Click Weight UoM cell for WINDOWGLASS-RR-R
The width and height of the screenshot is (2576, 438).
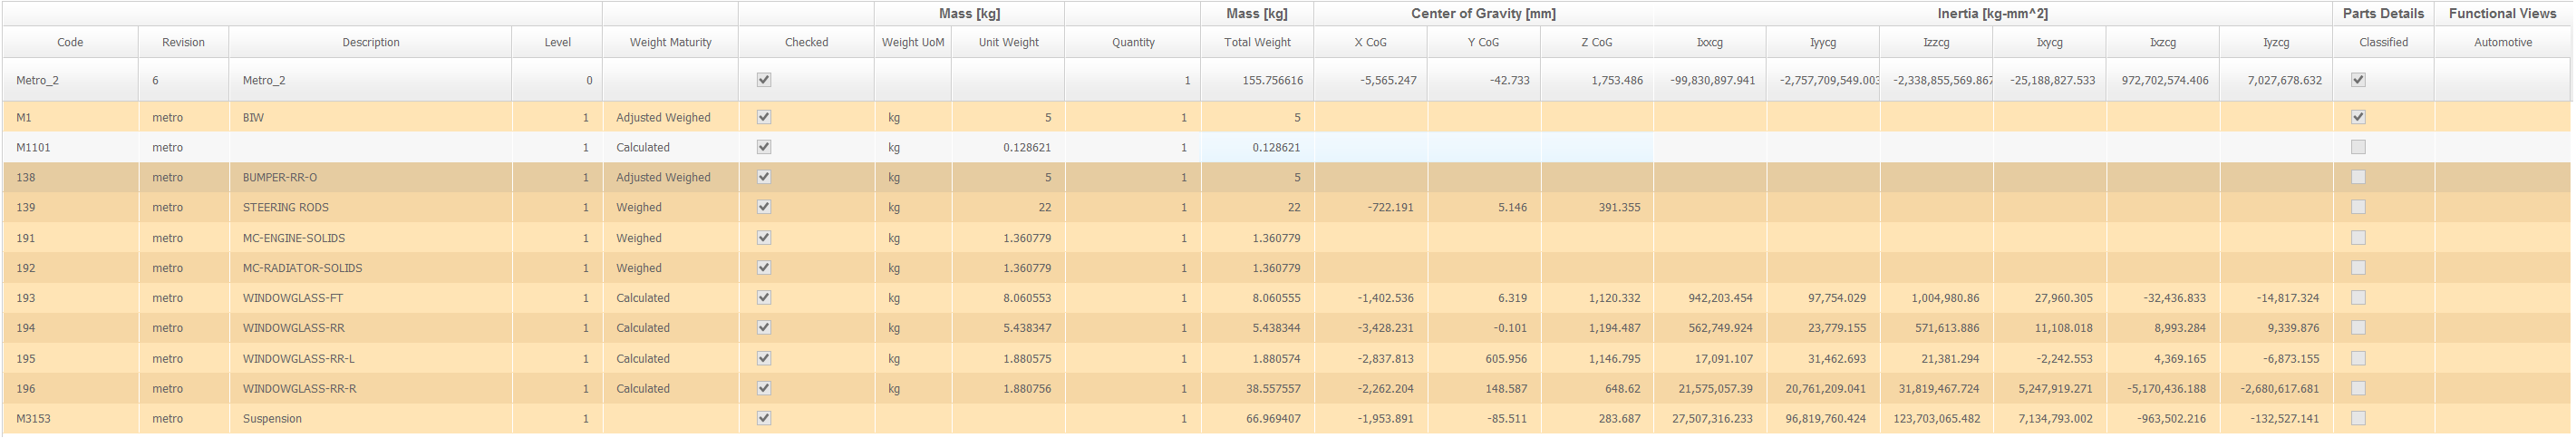[894, 388]
